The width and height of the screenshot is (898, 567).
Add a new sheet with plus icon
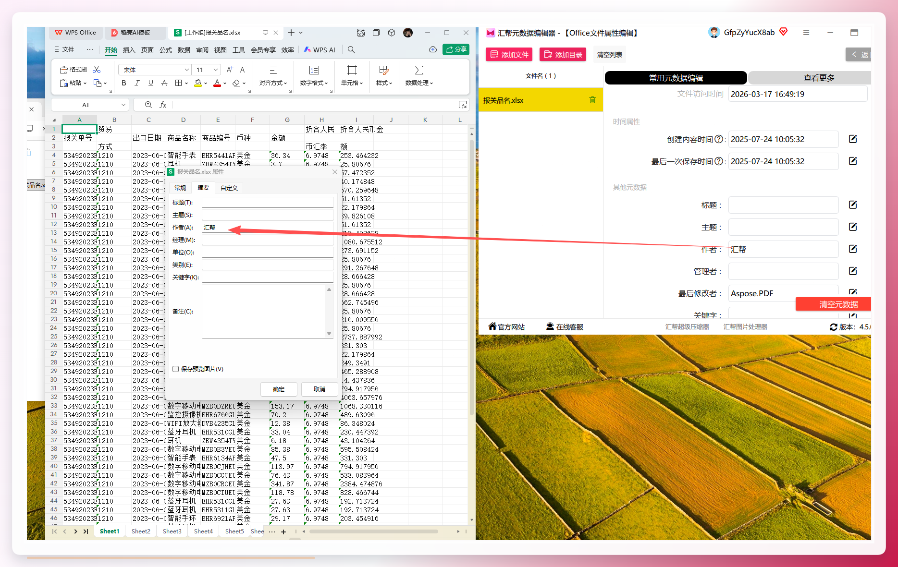pyautogui.click(x=283, y=531)
